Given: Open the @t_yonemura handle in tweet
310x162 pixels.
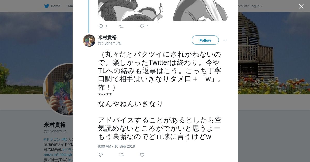Looking at the screenshot, I should coord(109,43).
